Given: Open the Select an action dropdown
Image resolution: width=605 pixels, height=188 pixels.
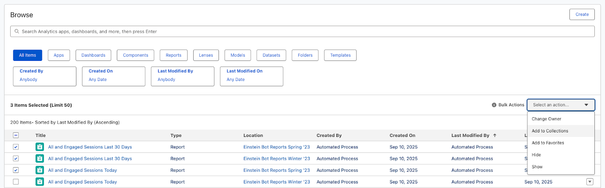Looking at the screenshot, I should pos(560,105).
